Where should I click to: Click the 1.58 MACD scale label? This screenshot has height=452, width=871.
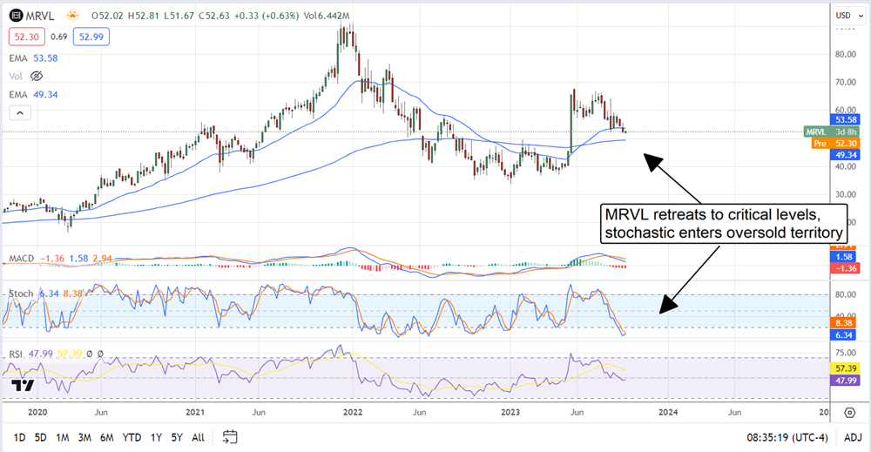(845, 257)
